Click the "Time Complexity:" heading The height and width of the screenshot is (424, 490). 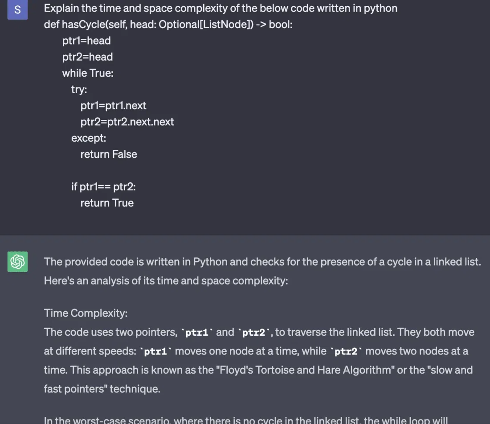(86, 313)
